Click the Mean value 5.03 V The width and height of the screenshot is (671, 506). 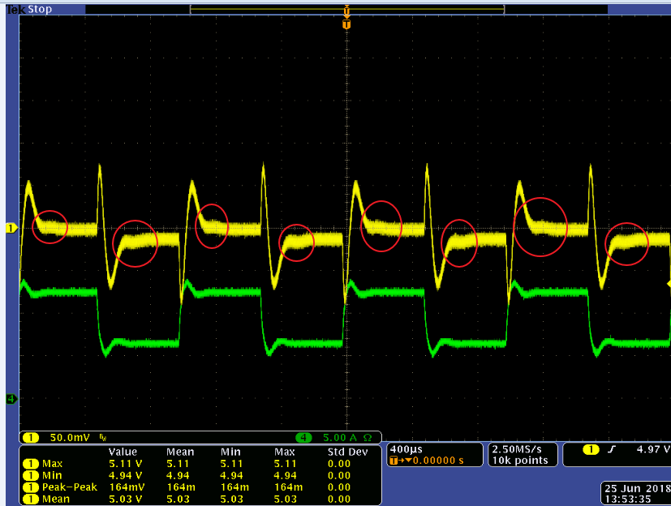point(126,499)
